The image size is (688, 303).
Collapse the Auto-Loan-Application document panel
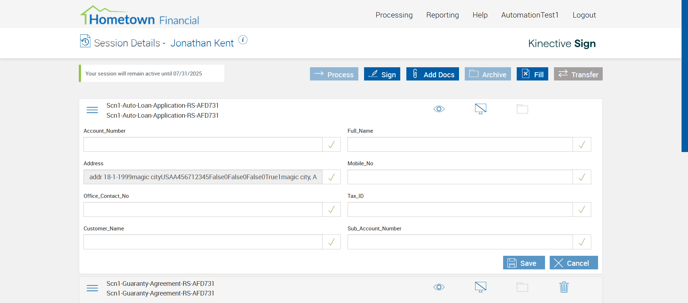coord(92,110)
